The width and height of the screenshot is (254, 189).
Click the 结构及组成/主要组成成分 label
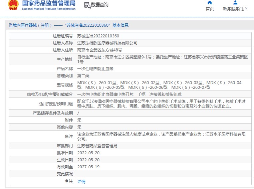50,94
